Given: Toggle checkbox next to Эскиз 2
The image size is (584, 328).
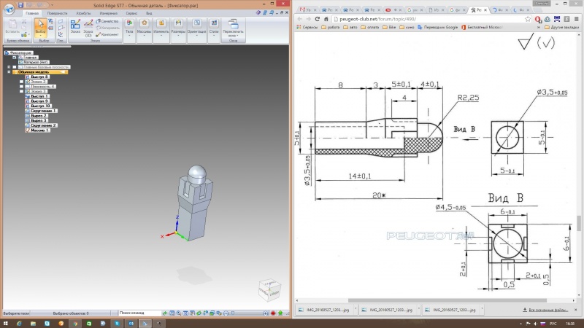Looking at the screenshot, I should pos(22,82).
